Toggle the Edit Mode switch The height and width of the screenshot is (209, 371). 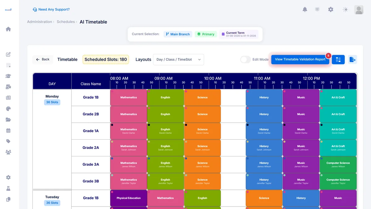[x=245, y=59]
